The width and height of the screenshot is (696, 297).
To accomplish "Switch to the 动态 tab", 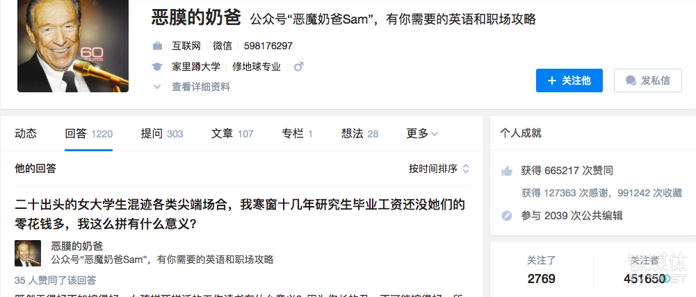I will point(26,133).
